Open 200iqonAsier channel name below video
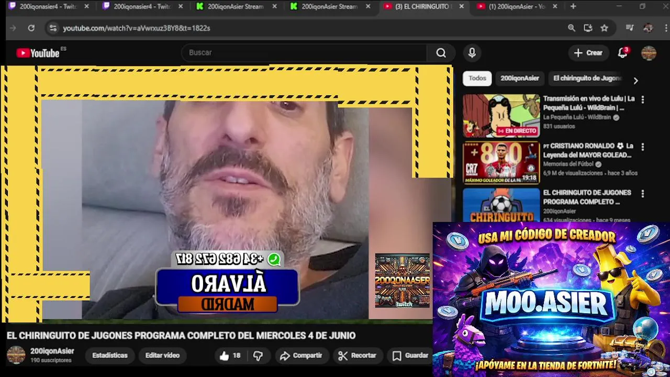 coord(52,351)
